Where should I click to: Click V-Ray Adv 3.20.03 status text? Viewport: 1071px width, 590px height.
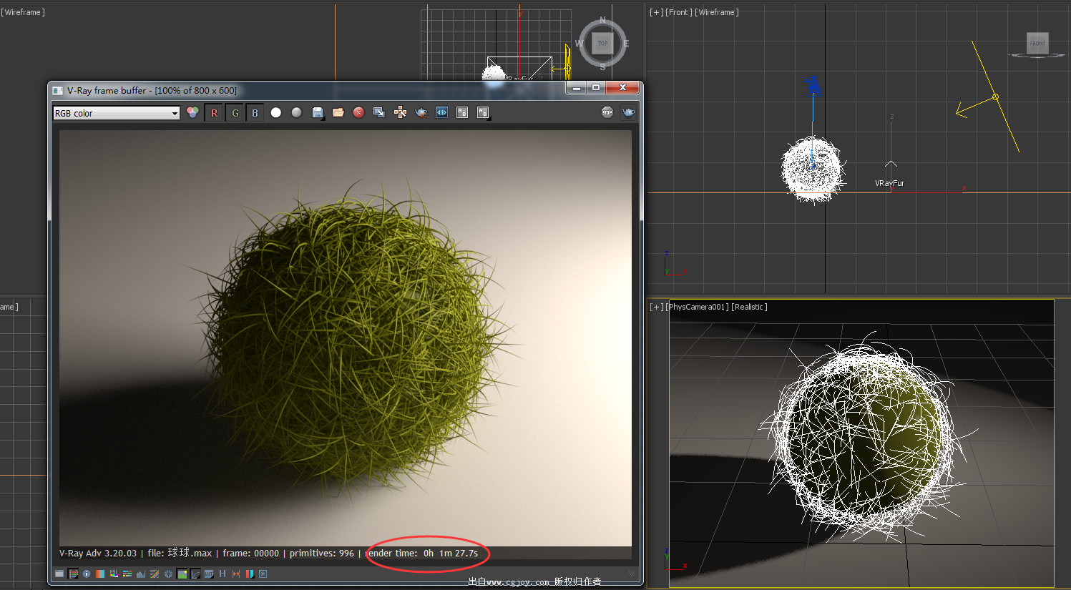[98, 553]
